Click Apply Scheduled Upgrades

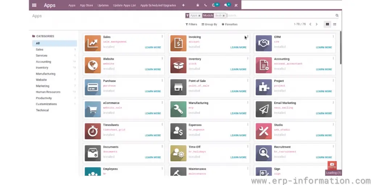(158, 5)
